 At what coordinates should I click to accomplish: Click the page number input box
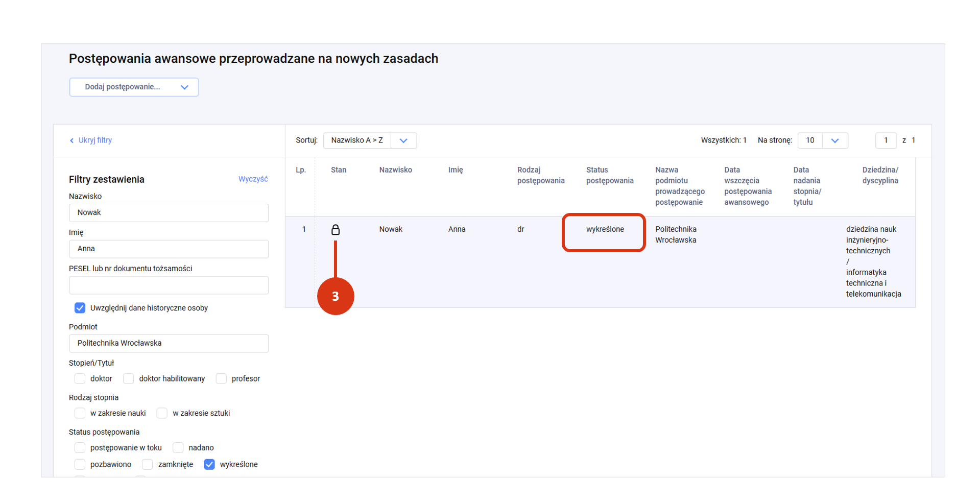886,140
